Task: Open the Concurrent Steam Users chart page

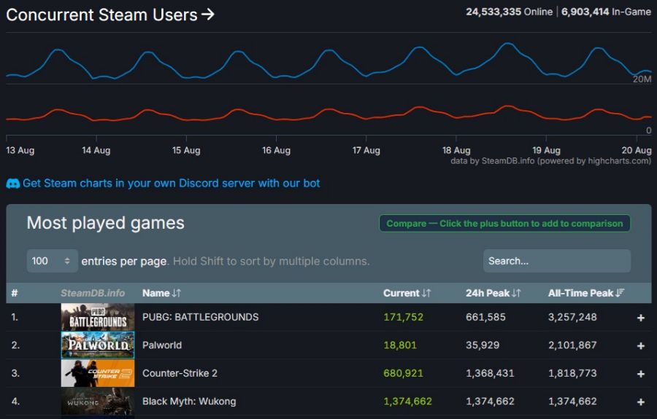Action: click(x=109, y=15)
